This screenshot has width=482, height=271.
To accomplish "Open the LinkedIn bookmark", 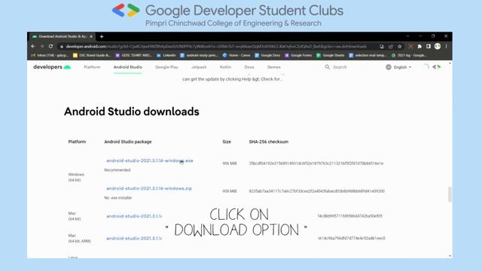I will click(x=166, y=55).
